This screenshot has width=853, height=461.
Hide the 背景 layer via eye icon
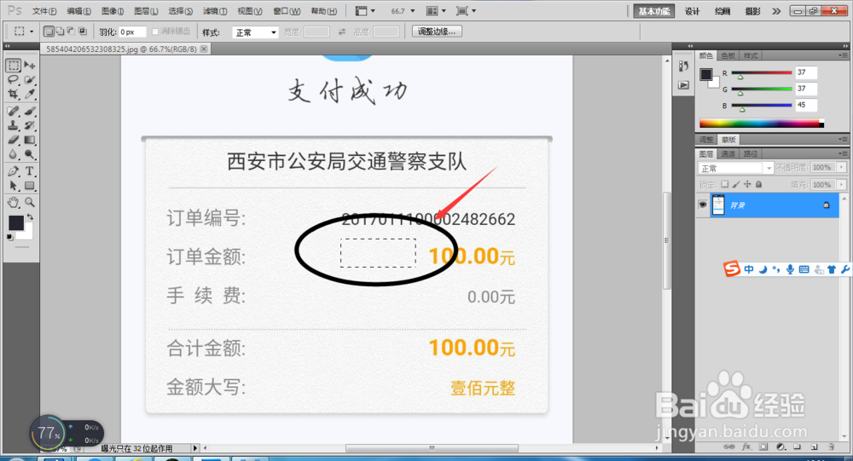(x=703, y=205)
